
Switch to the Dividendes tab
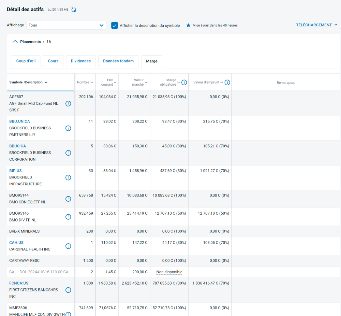click(x=81, y=61)
